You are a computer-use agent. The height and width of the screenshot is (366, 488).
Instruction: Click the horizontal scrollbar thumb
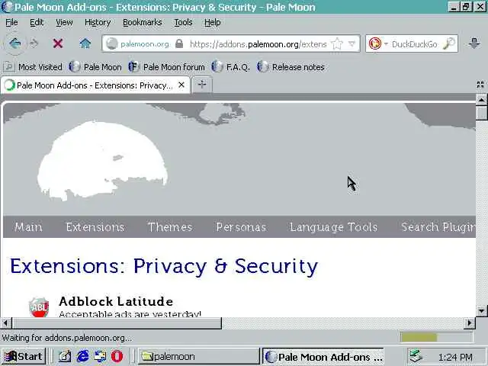point(117,323)
